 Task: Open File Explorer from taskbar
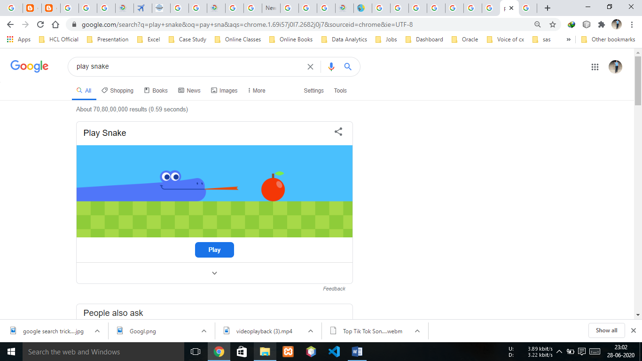(x=265, y=352)
